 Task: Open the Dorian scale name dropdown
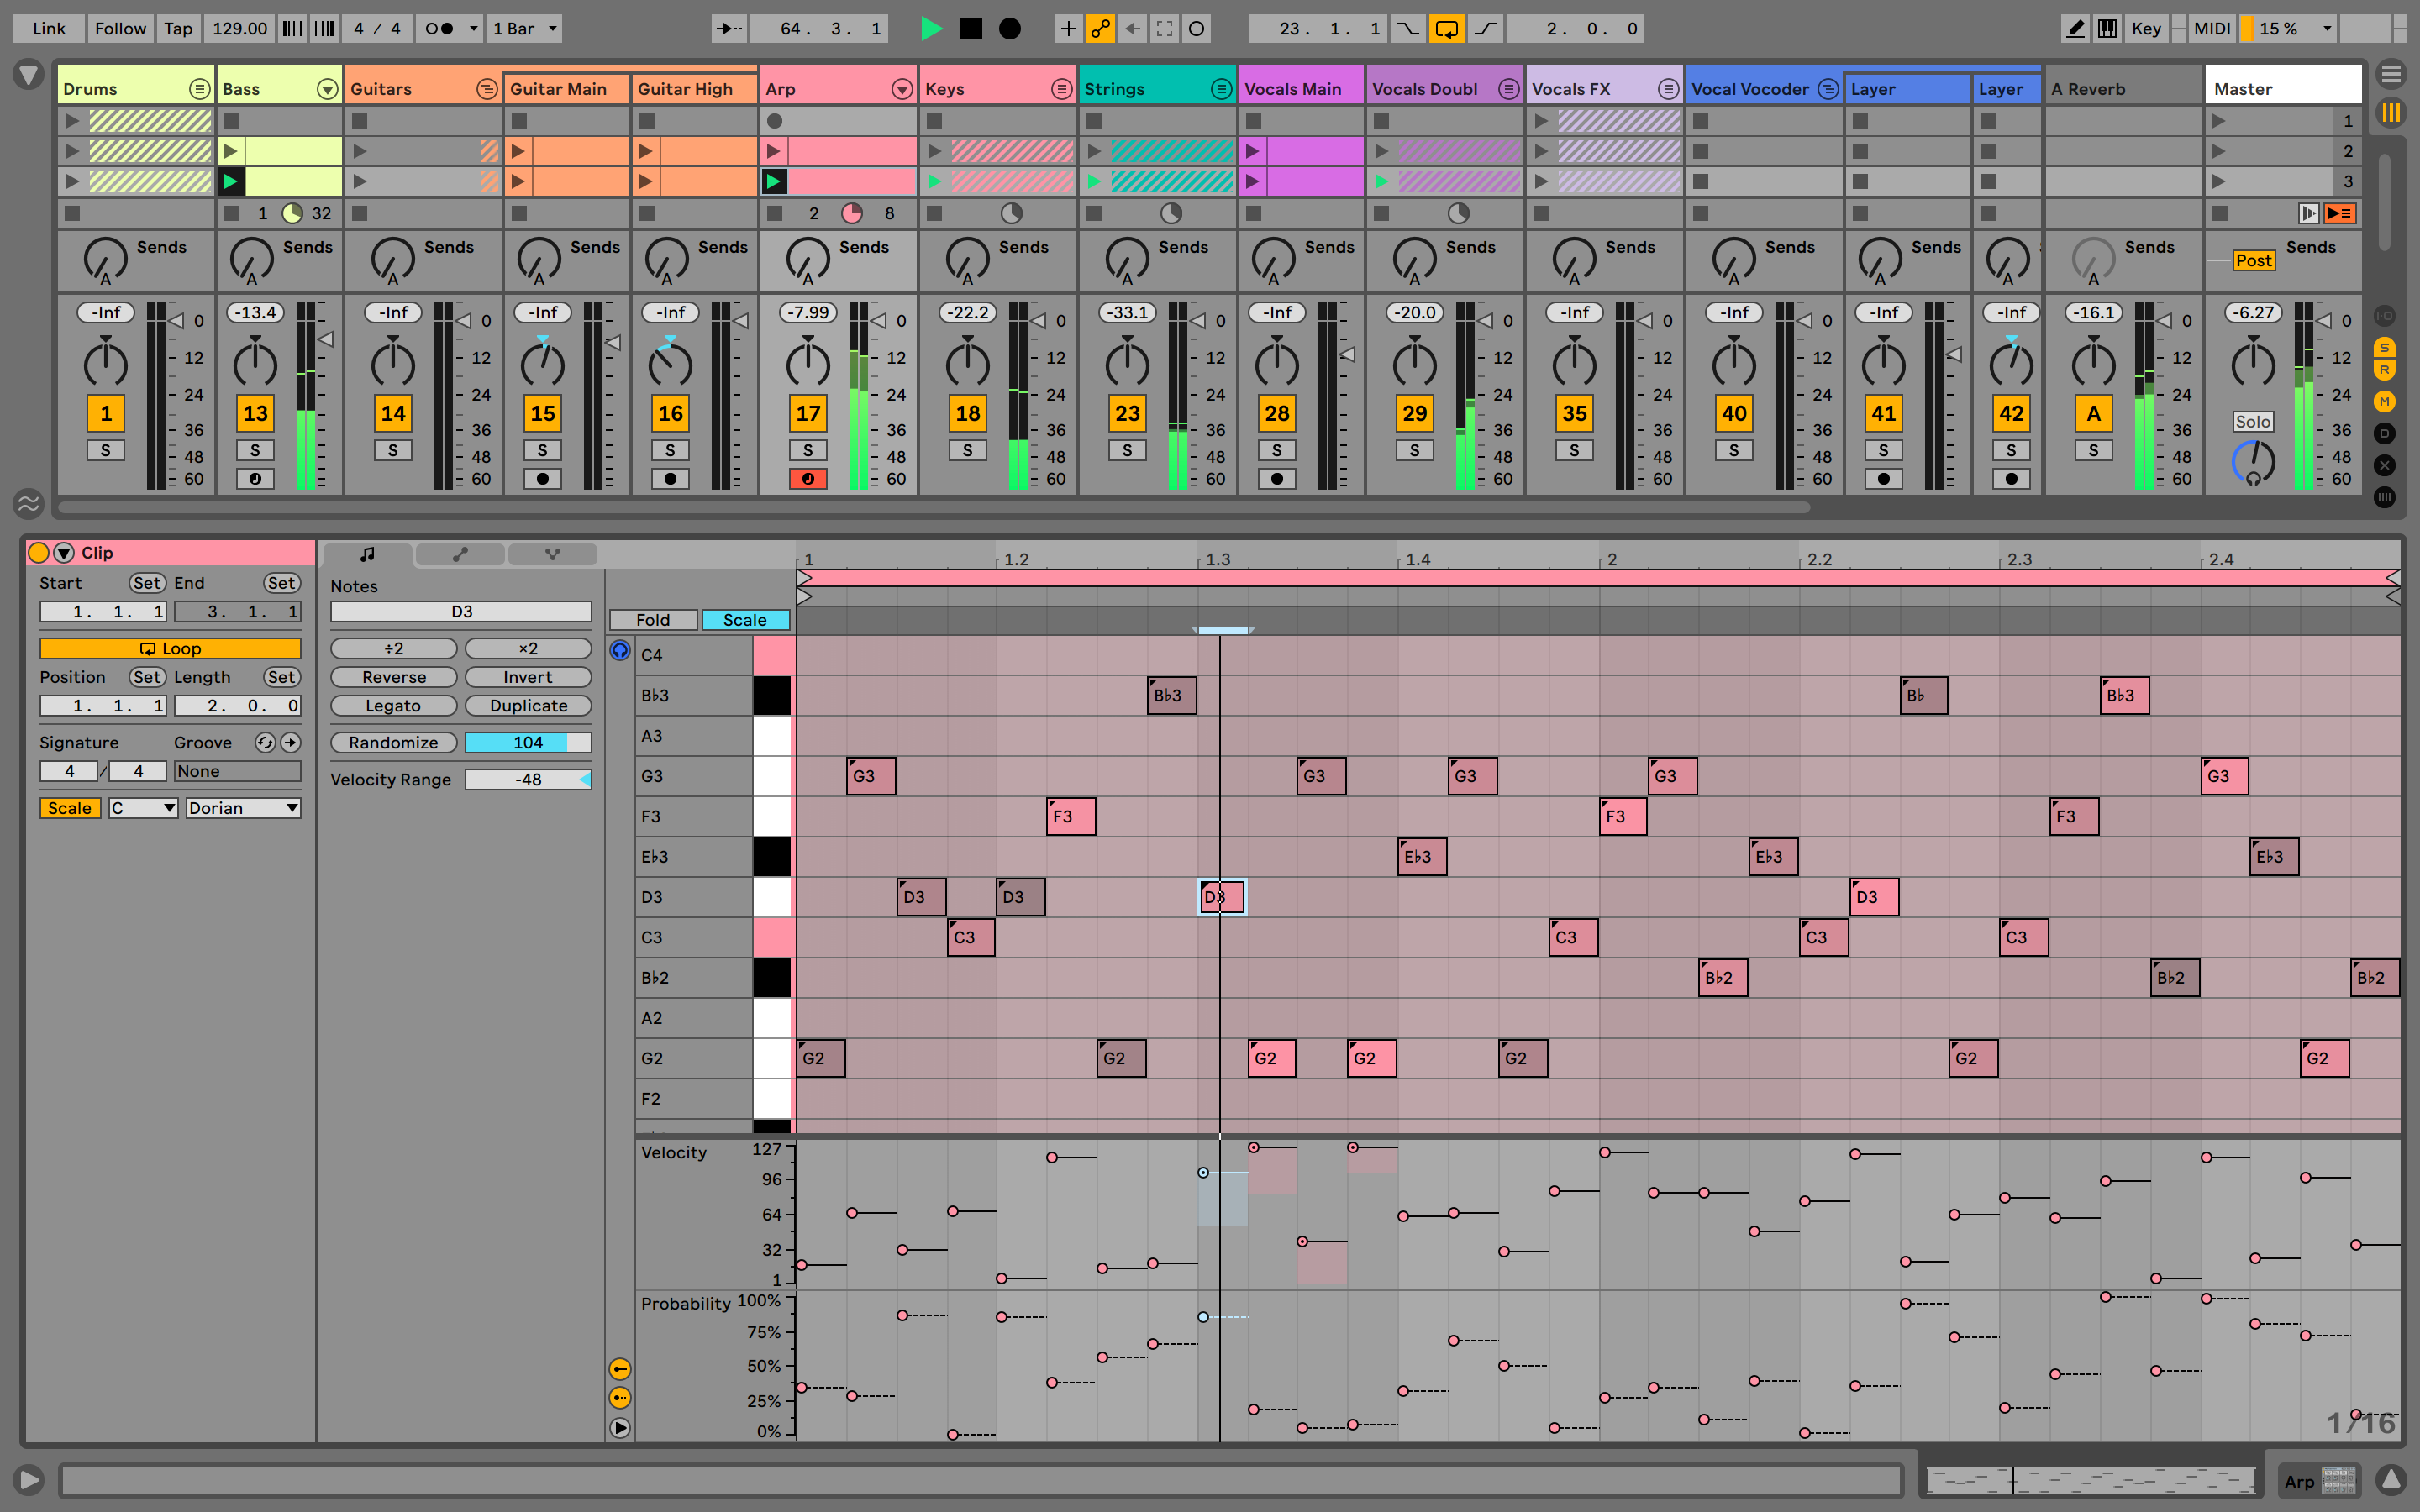click(243, 808)
